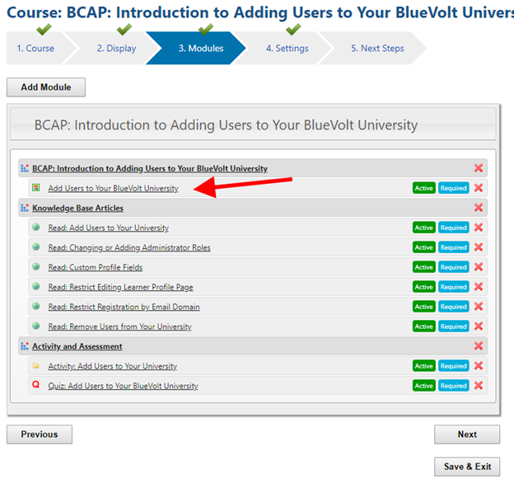The image size is (514, 498).
Task: Click the drag handle icon of BCAP Introduction group
Action: pos(25,168)
